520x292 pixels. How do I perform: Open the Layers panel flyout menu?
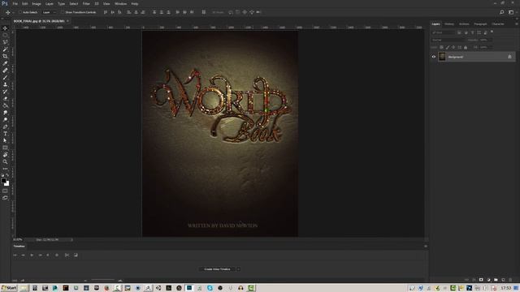(516, 24)
